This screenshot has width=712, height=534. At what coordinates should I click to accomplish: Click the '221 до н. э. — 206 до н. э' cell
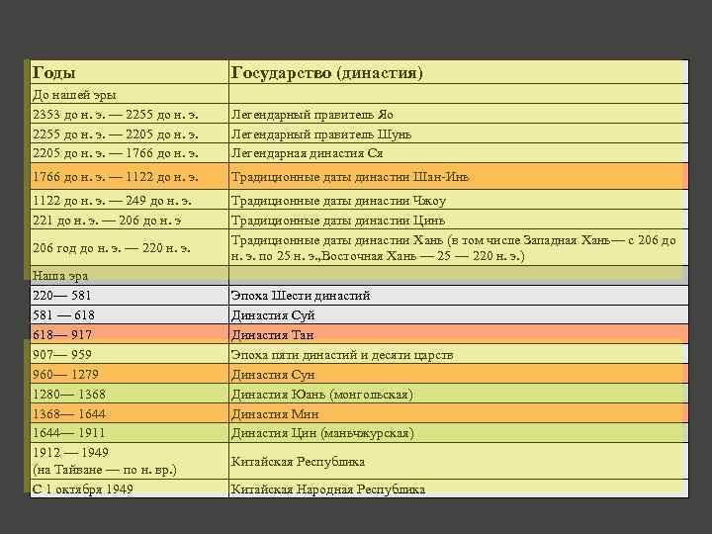click(130, 220)
